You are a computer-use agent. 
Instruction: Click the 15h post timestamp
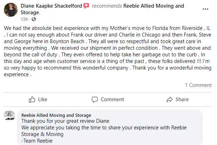pyautogui.click(x=24, y=19)
